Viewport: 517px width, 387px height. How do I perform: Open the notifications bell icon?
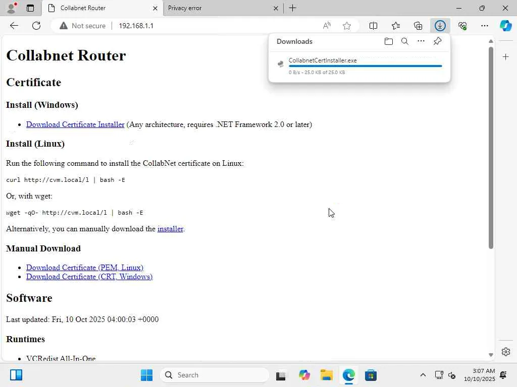(503, 375)
